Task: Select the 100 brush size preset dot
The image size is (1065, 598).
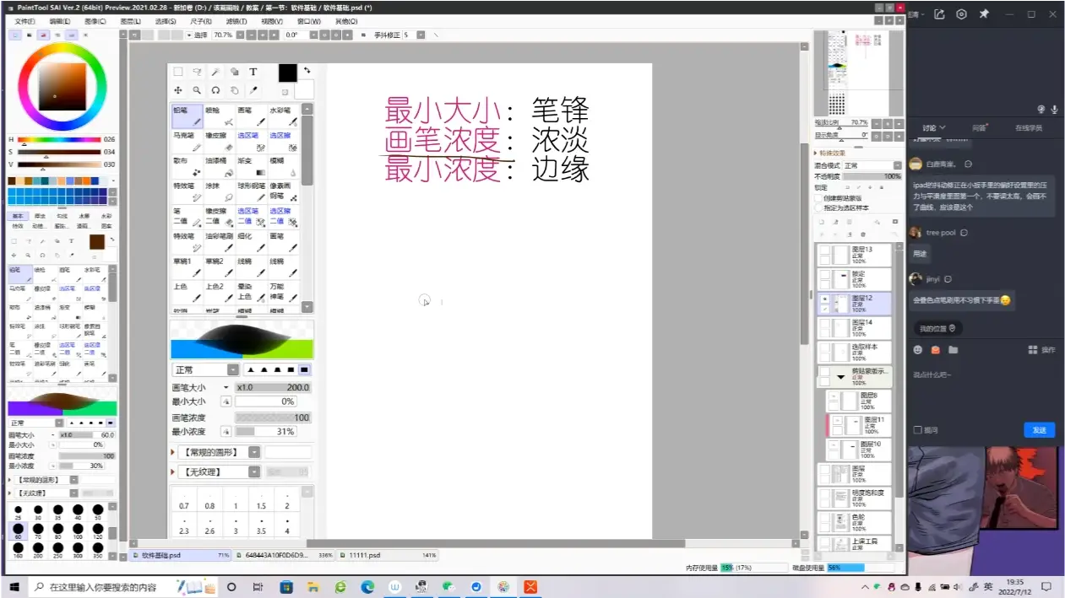Action: coord(78,528)
